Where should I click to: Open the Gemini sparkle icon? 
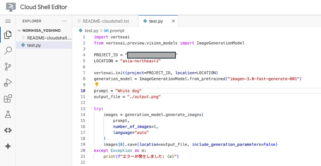point(8,146)
